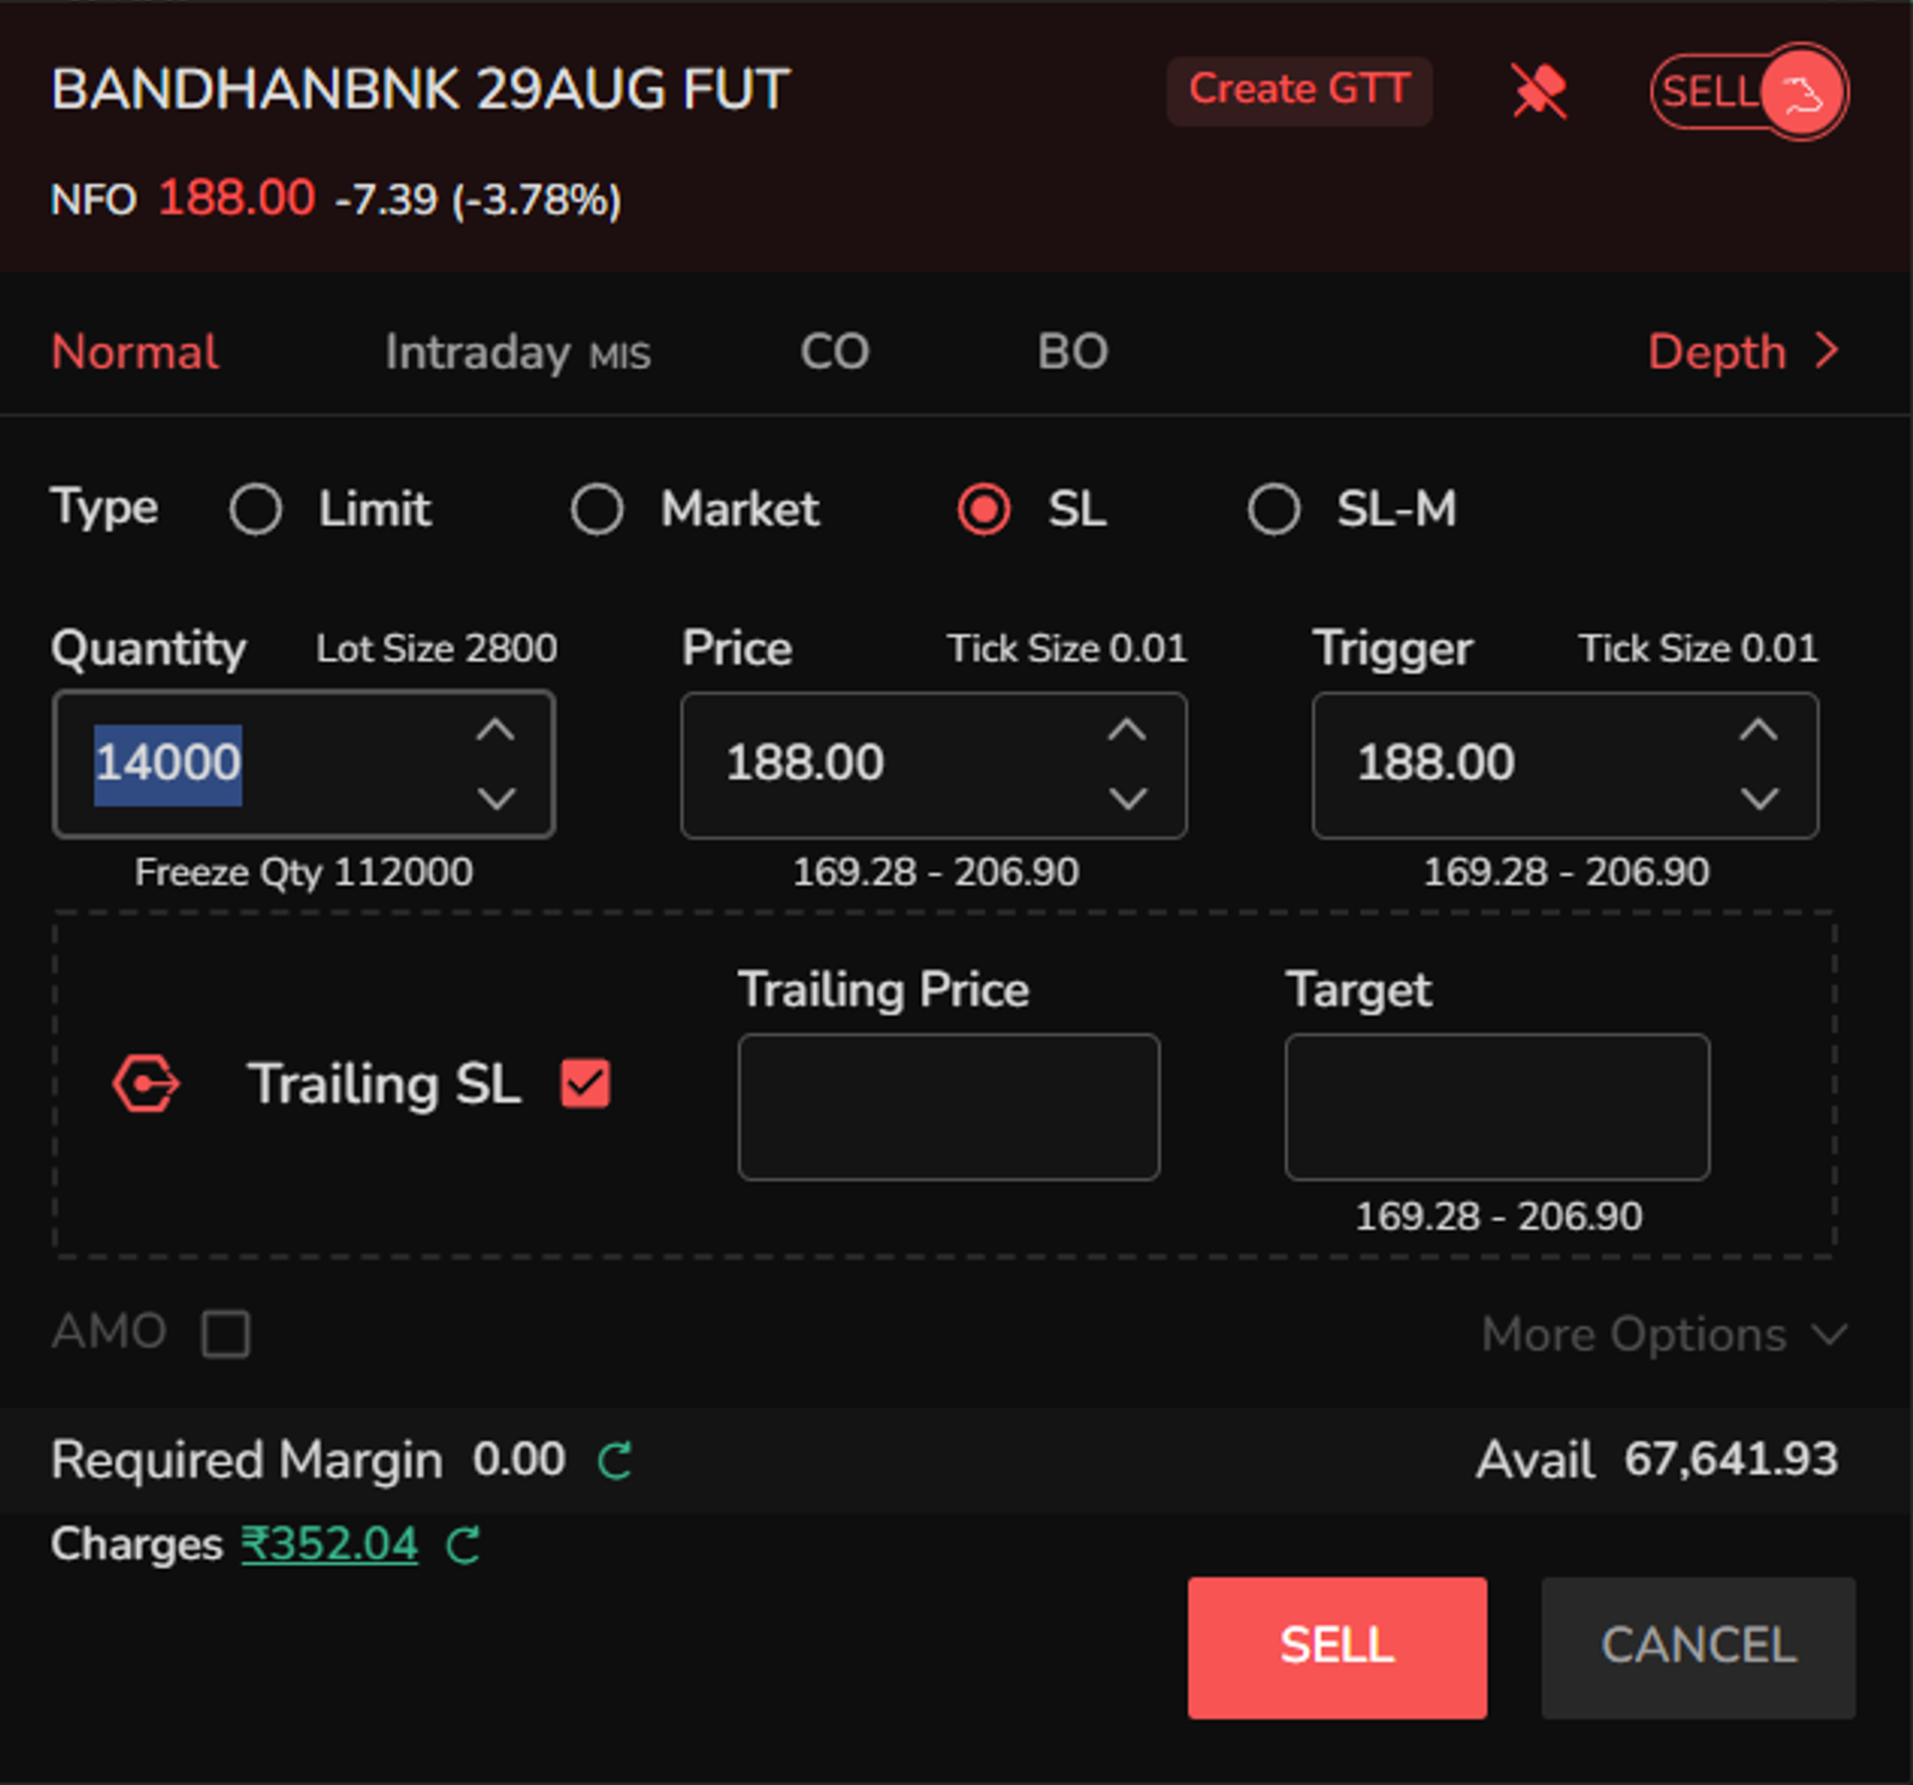Switch to the BO tab
1913x1785 pixels.
click(x=1073, y=352)
